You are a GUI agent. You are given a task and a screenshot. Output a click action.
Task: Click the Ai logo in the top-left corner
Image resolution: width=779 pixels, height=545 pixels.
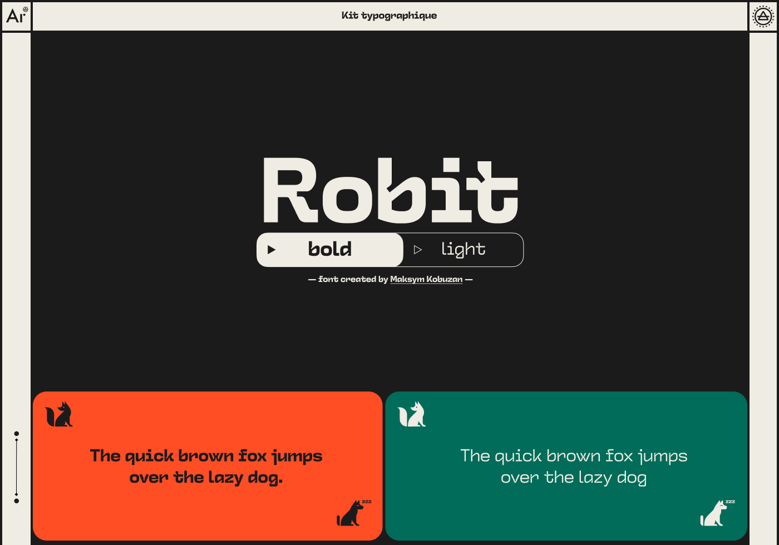pyautogui.click(x=16, y=15)
